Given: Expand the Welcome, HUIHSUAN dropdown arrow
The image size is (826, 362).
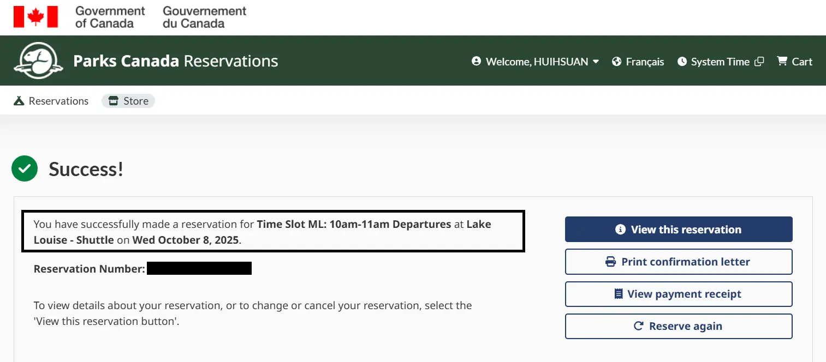Looking at the screenshot, I should 596,62.
